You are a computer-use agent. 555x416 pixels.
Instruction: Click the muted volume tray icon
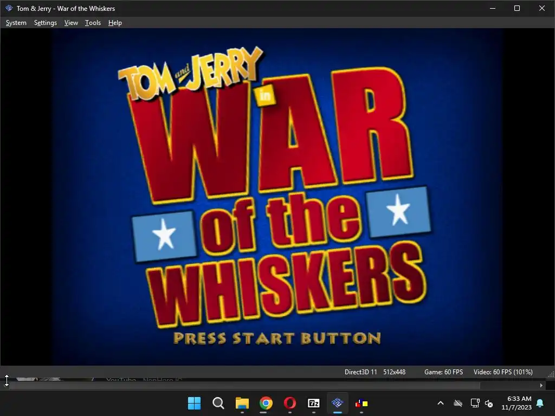pyautogui.click(x=489, y=403)
